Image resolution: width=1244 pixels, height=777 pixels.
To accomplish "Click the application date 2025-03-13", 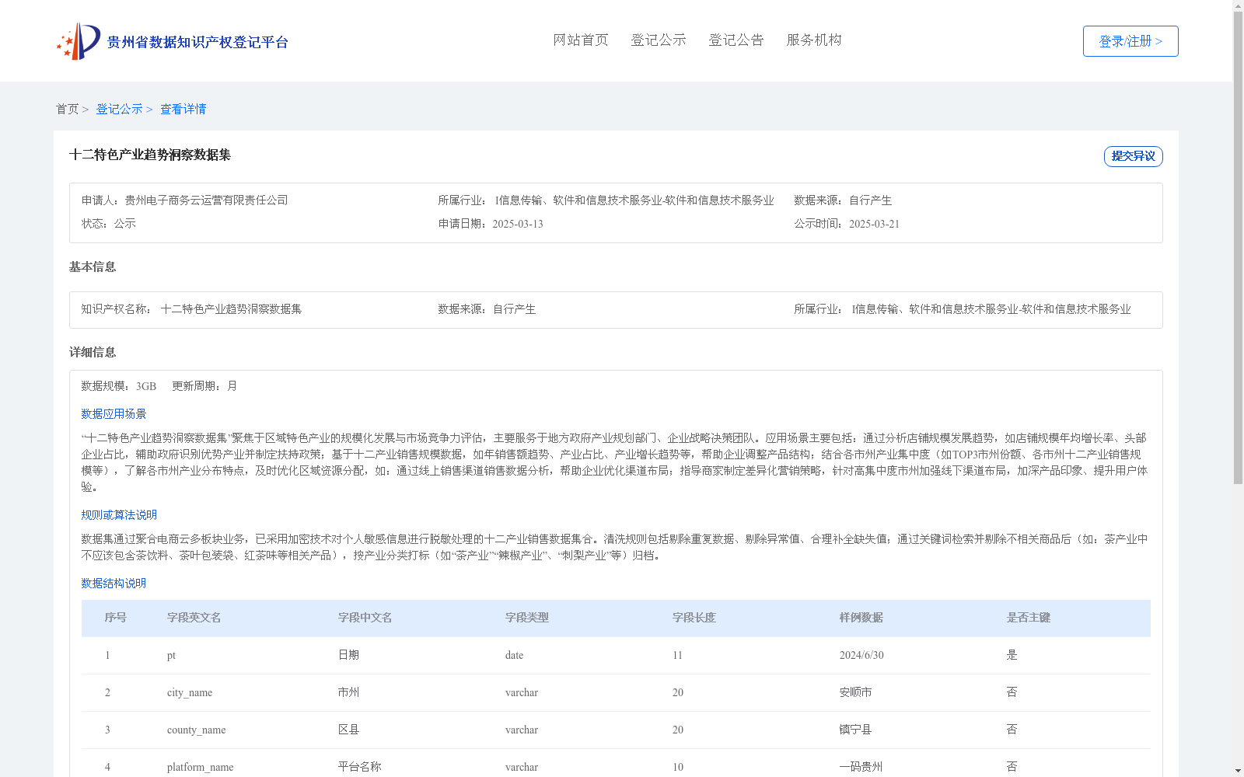I will pos(518,224).
